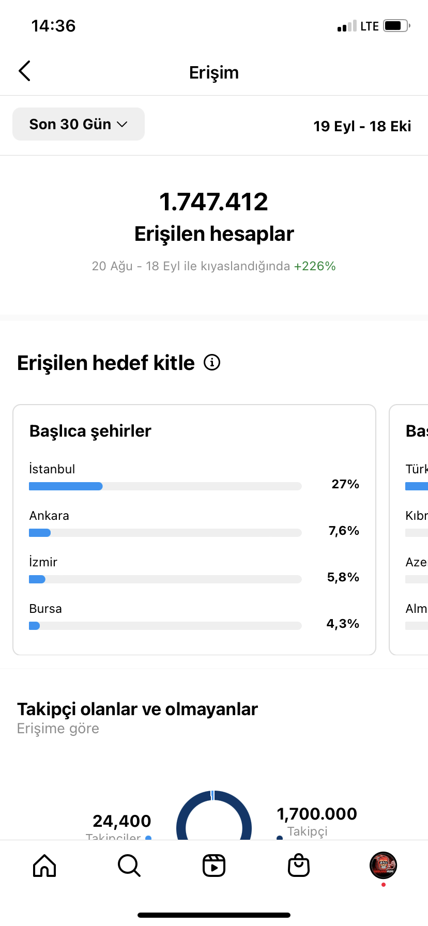Open the Search magnifier icon
Screen dimensions: 428x926
pos(129,866)
